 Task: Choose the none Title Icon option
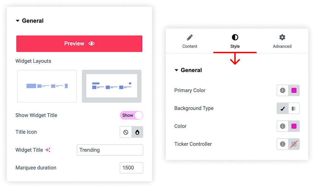(126, 132)
